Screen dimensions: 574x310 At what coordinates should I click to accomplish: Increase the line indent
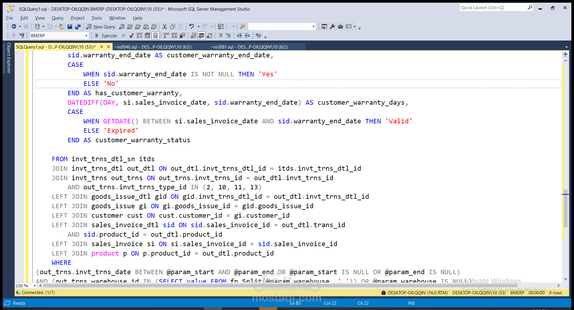247,35
